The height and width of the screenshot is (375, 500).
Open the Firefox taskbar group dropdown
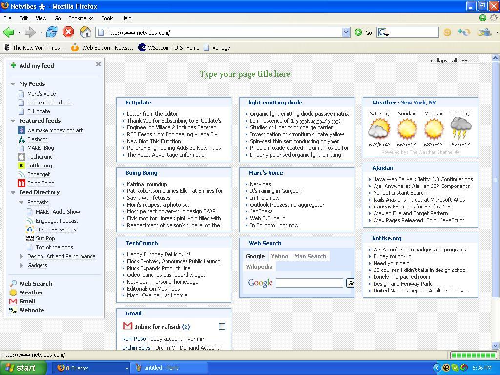tap(126, 368)
